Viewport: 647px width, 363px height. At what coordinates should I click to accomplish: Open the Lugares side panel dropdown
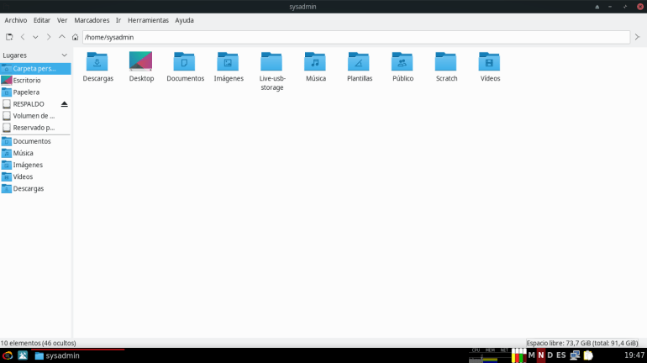point(64,55)
